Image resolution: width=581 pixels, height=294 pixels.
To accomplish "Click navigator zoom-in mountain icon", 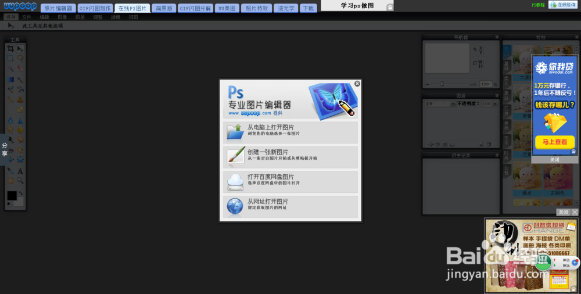I will (473, 84).
